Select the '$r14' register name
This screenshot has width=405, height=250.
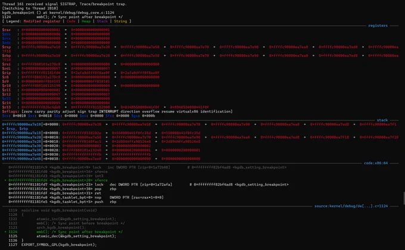7,103
